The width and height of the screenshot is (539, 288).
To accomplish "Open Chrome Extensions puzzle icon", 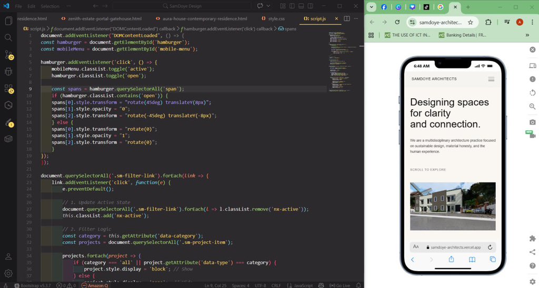I will click(488, 22).
